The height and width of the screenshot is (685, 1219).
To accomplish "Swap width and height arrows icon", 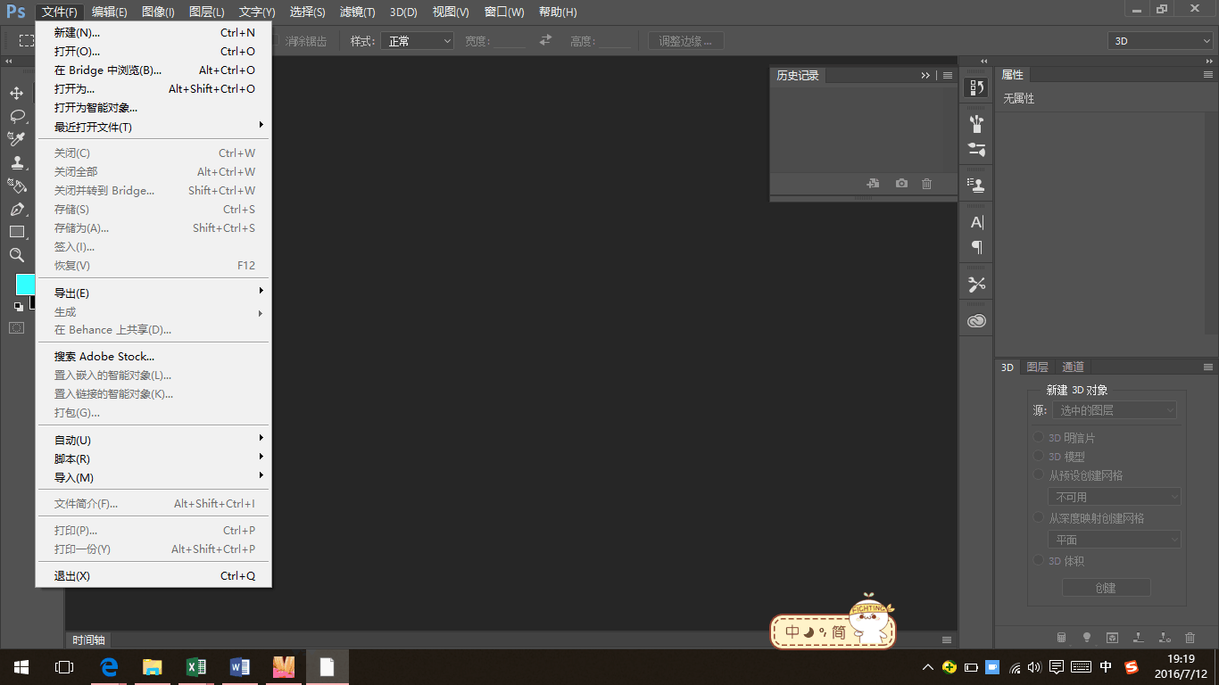I will pos(545,40).
